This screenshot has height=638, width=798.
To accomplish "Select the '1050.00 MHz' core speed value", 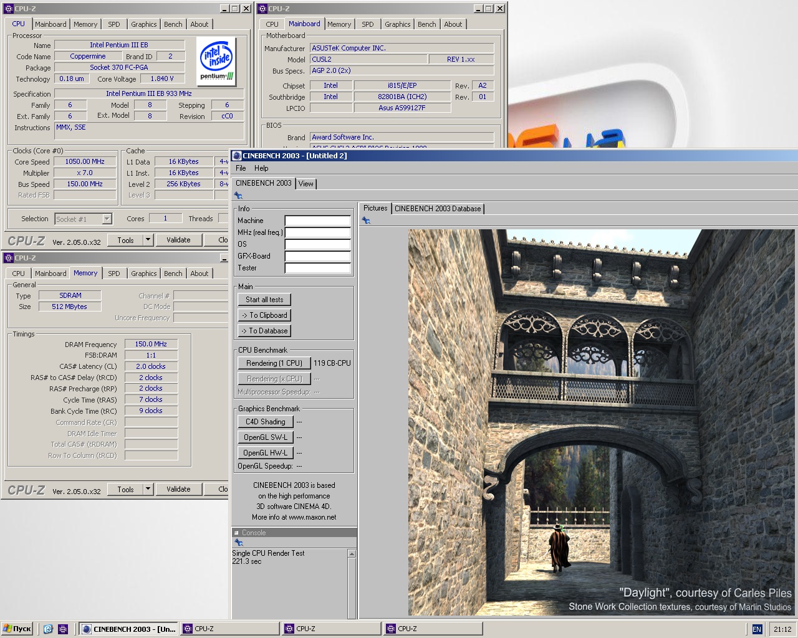I will point(85,161).
